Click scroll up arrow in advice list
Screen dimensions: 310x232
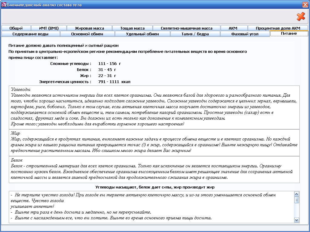[x=296, y=194]
